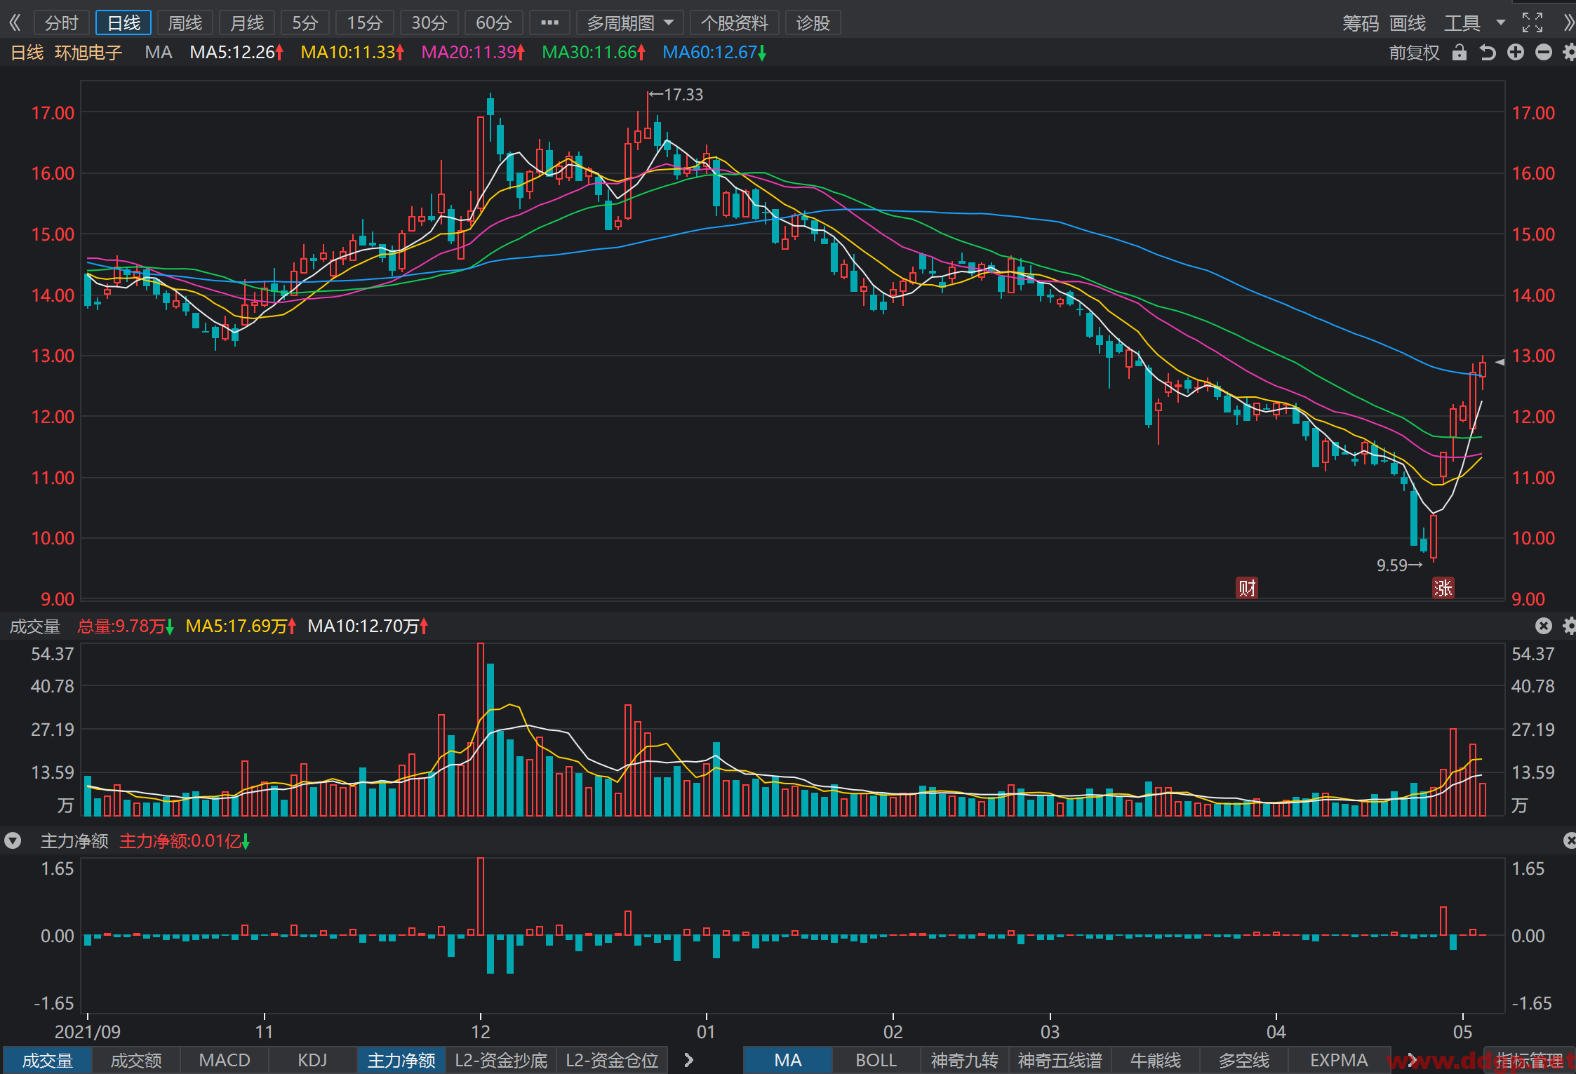Open the 多周期图 dropdown
The width and height of the screenshot is (1576, 1074).
coord(629,23)
